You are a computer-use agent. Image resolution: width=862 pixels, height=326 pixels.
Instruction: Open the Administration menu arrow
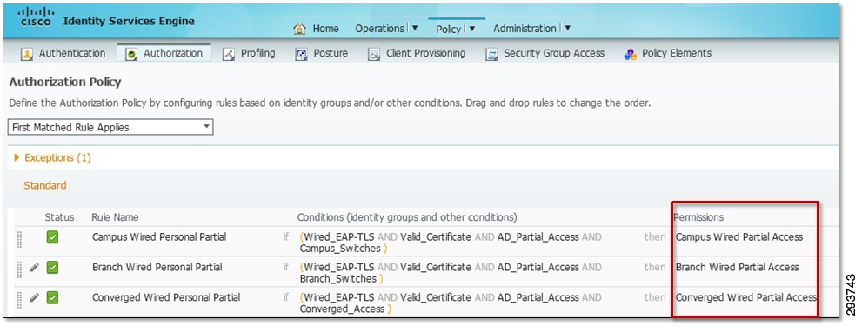[x=567, y=29]
